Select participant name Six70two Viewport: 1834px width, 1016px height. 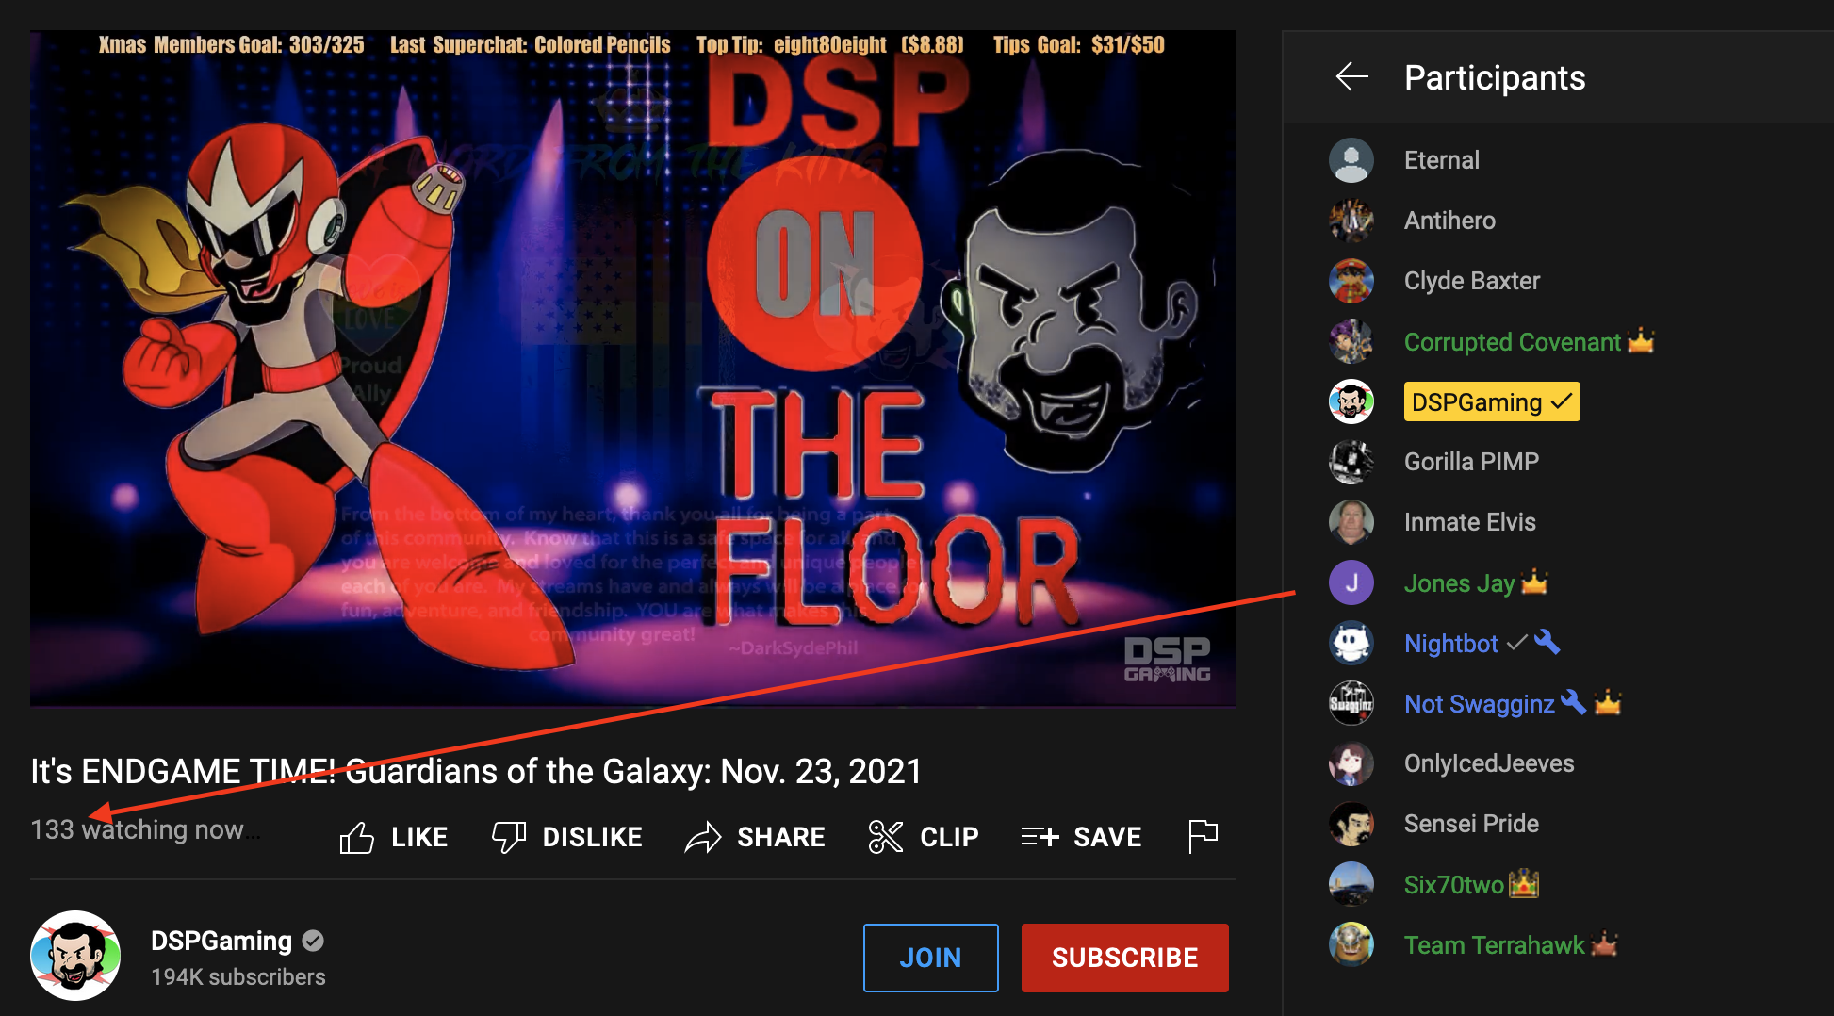pyautogui.click(x=1454, y=885)
